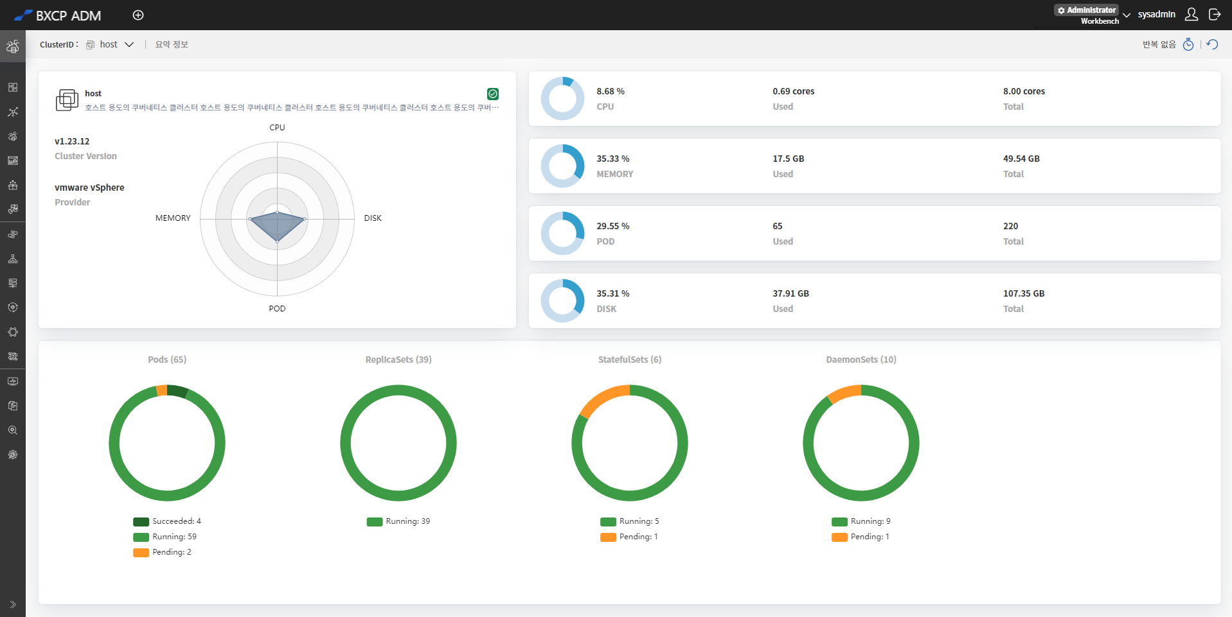Click the logout icon
Image resolution: width=1232 pixels, height=617 pixels.
[1215, 14]
